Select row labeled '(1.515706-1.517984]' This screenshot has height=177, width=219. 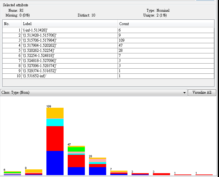coord(108,40)
